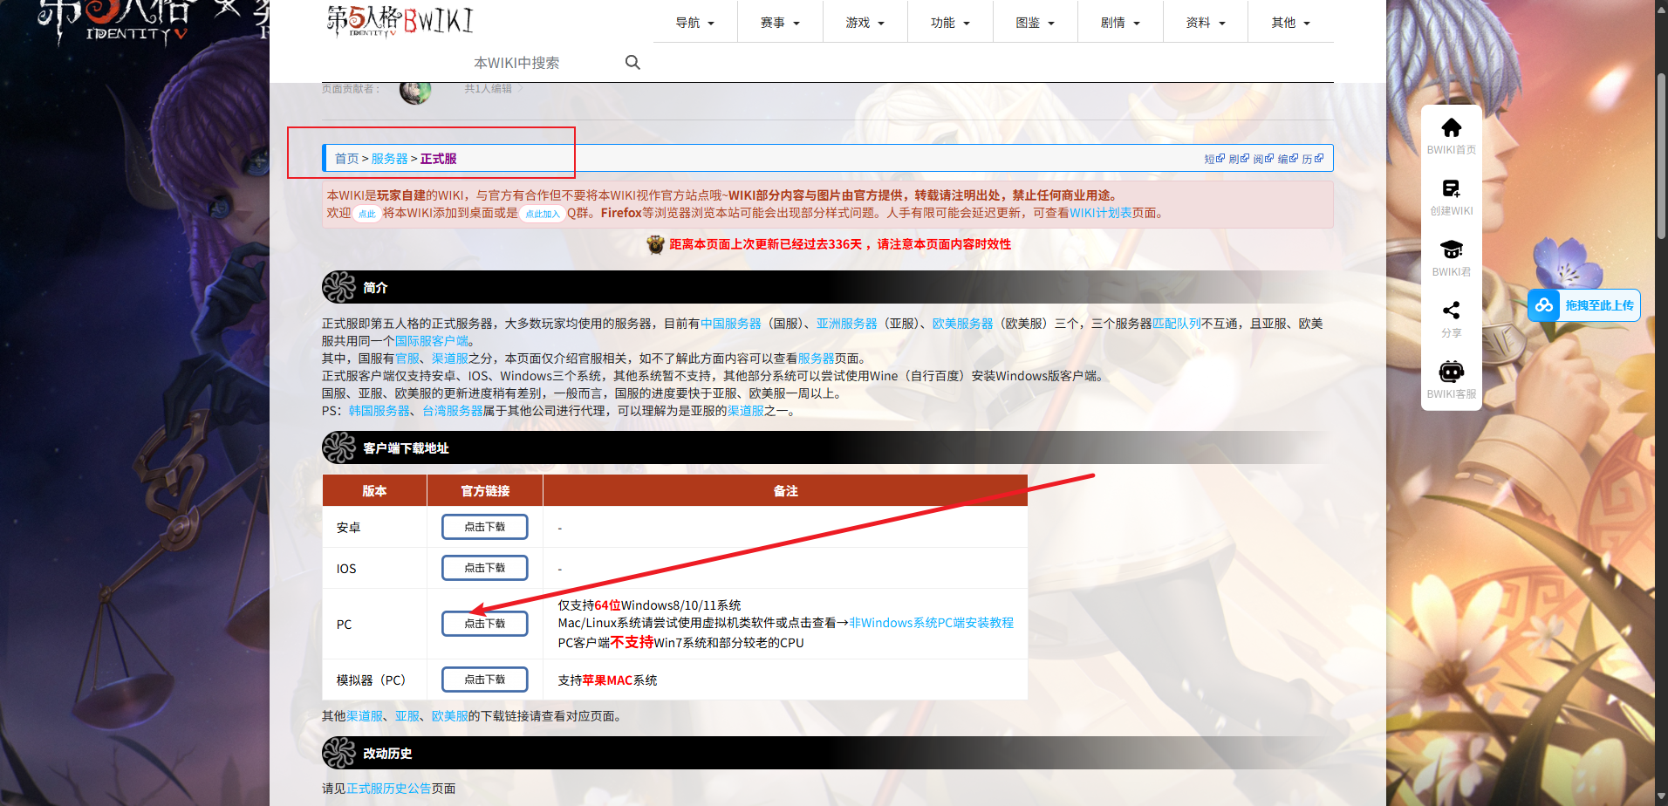
Task: Click 正式服 breadcrumb link
Action: click(x=438, y=159)
